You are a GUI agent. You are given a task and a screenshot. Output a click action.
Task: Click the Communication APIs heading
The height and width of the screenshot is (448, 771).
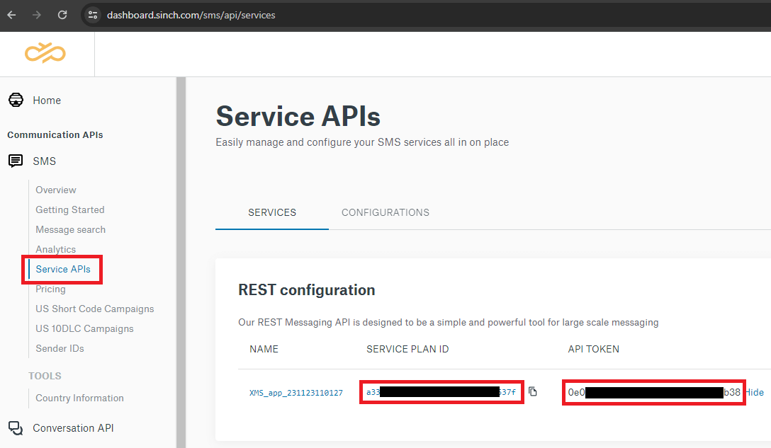coord(55,134)
